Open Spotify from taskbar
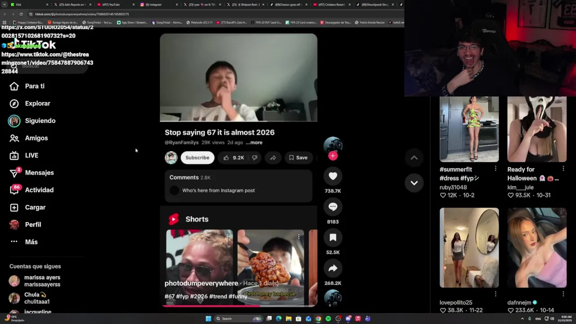Viewport: 576px width, 324px height. (328, 319)
